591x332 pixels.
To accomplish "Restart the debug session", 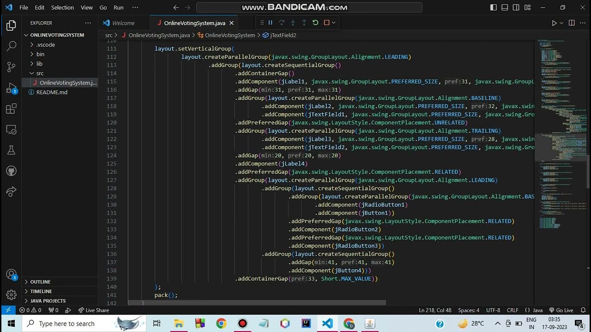I will point(315,22).
